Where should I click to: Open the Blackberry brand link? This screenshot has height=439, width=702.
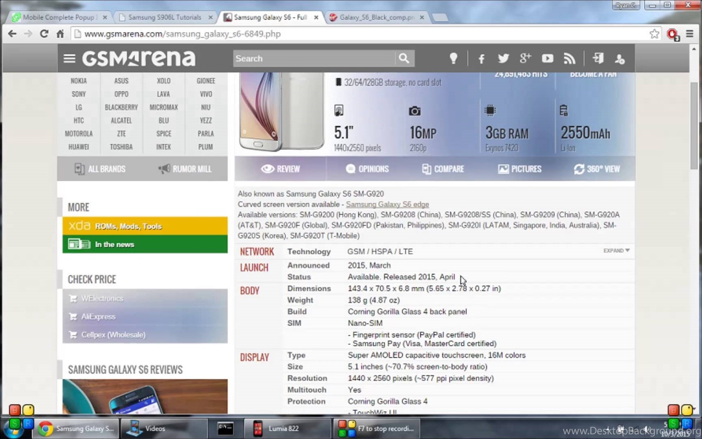[121, 107]
